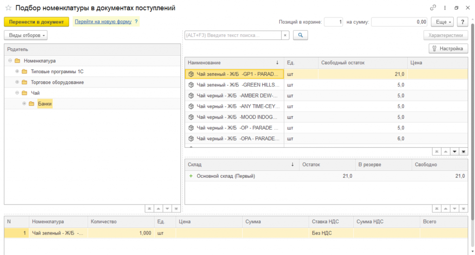Click the green plus beside Основной склад

click(x=190, y=176)
